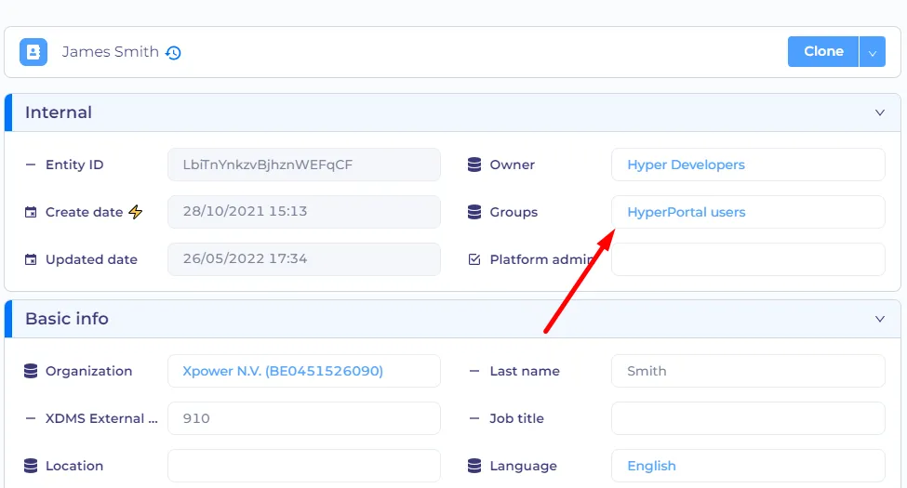The height and width of the screenshot is (488, 907).
Task: Click the Groups label
Action: (x=514, y=212)
